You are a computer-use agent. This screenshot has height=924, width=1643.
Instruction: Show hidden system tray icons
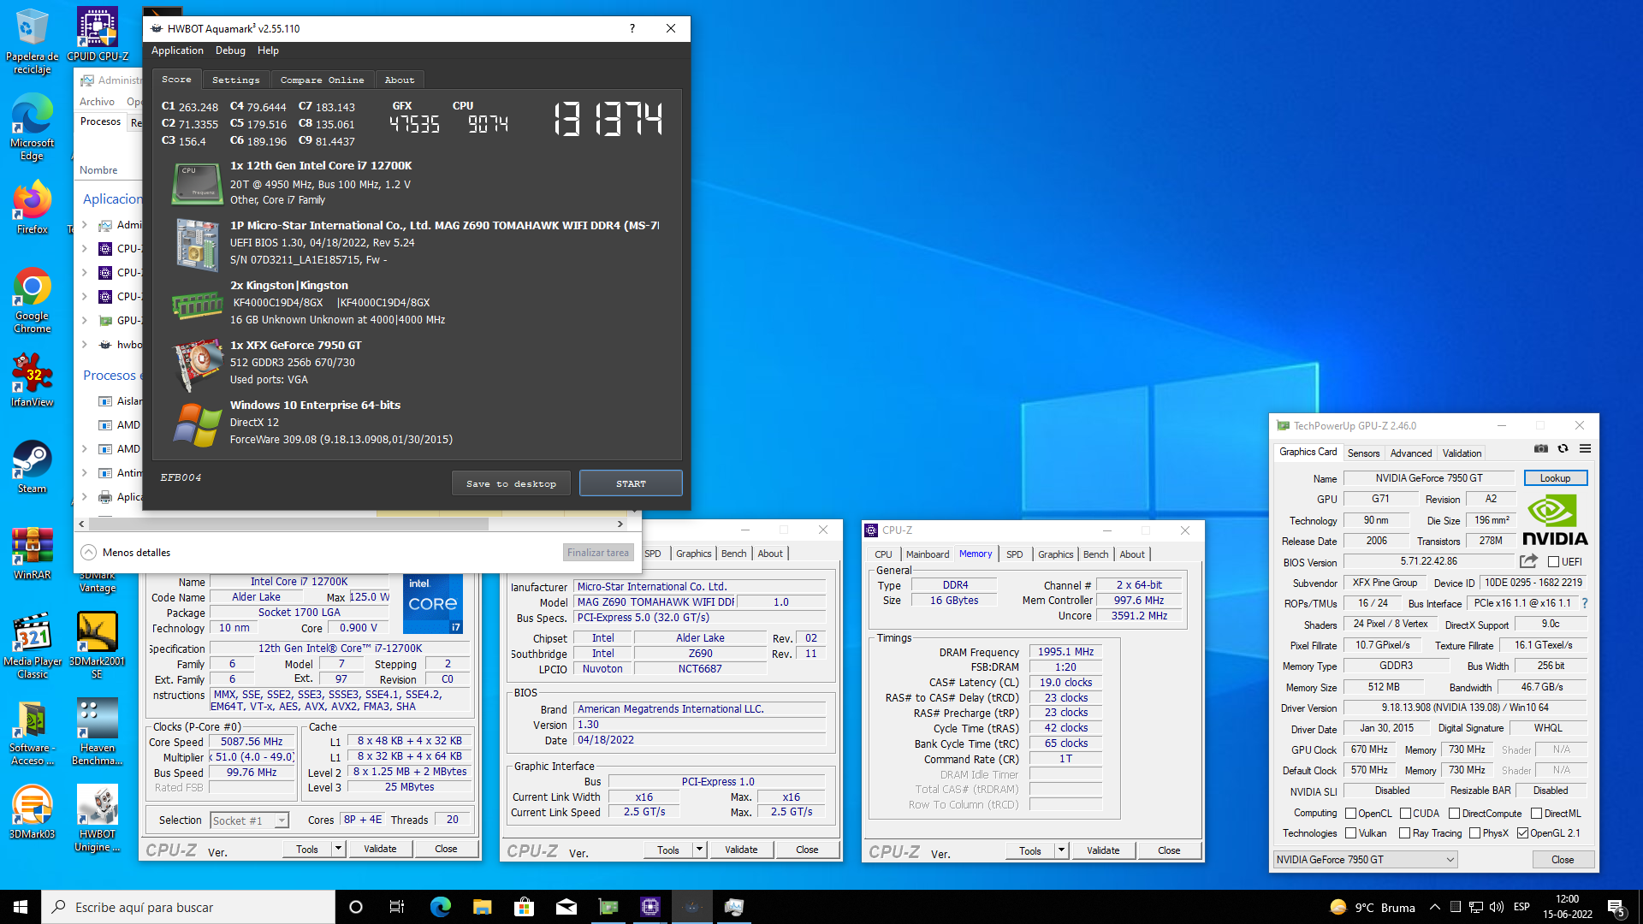pyautogui.click(x=1435, y=907)
